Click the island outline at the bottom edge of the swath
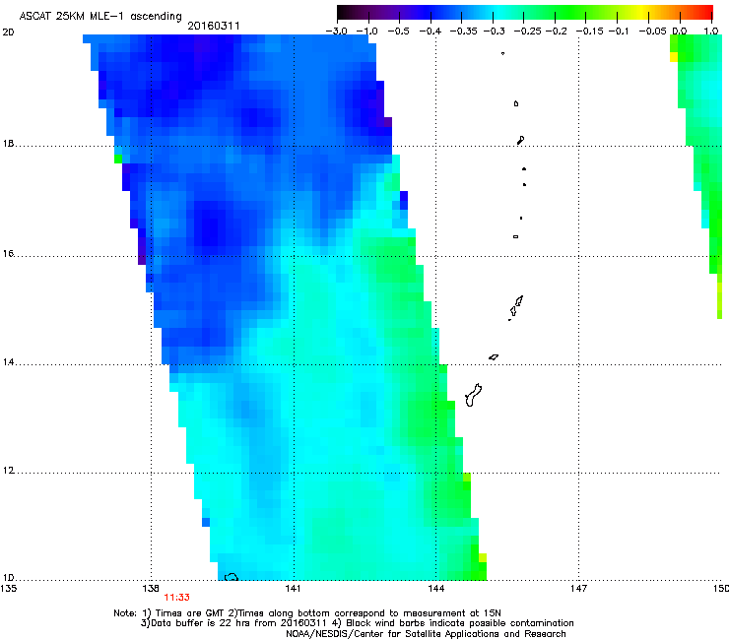Screen dimensions: 729x640 click(232, 577)
